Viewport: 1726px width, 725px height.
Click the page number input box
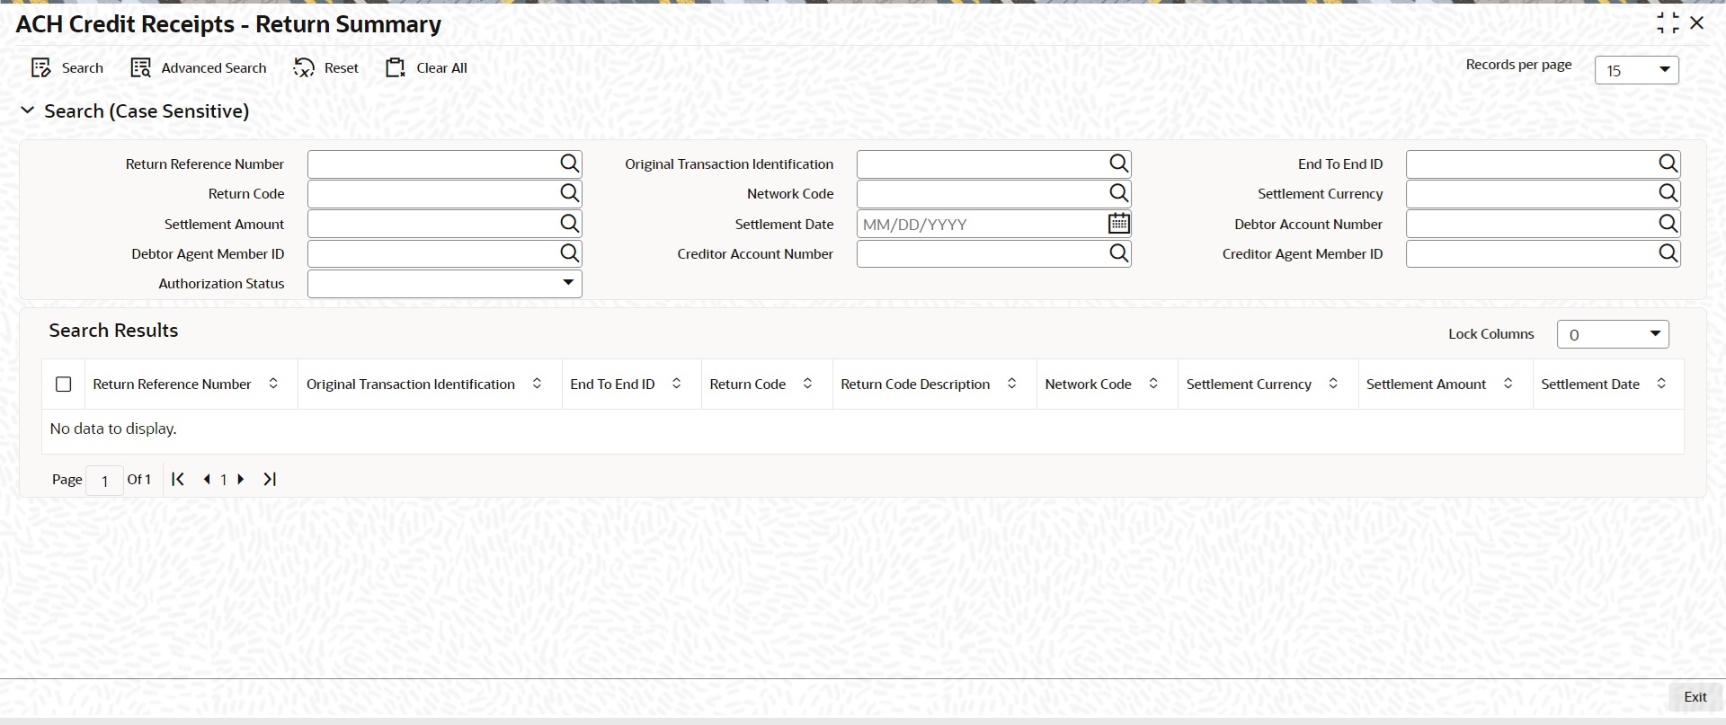coord(104,481)
